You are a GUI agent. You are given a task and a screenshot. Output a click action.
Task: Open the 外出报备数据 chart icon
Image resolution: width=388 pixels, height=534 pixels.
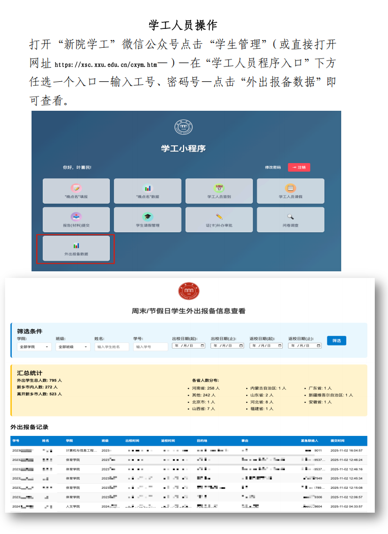pyautogui.click(x=76, y=245)
